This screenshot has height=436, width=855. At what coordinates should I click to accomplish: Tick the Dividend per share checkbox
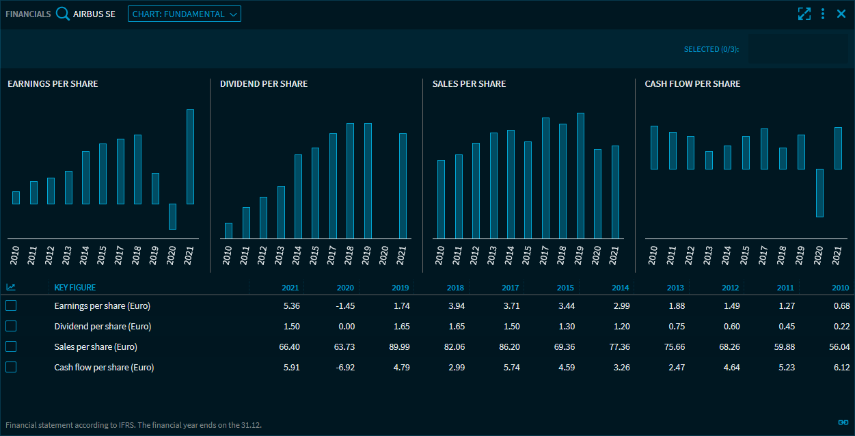point(11,326)
